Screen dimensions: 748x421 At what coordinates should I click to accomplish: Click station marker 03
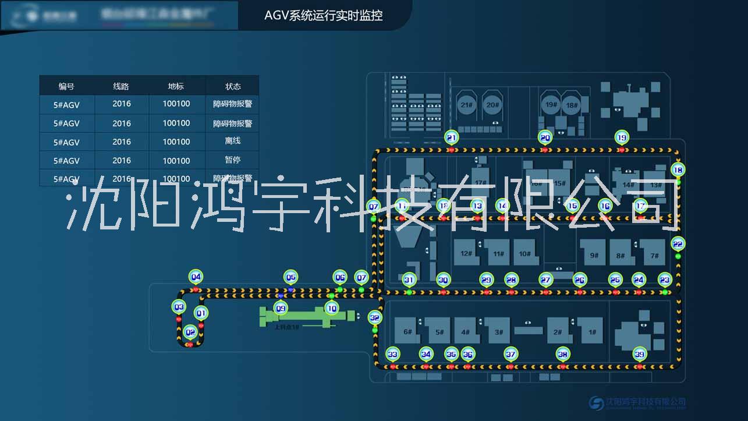click(x=179, y=307)
